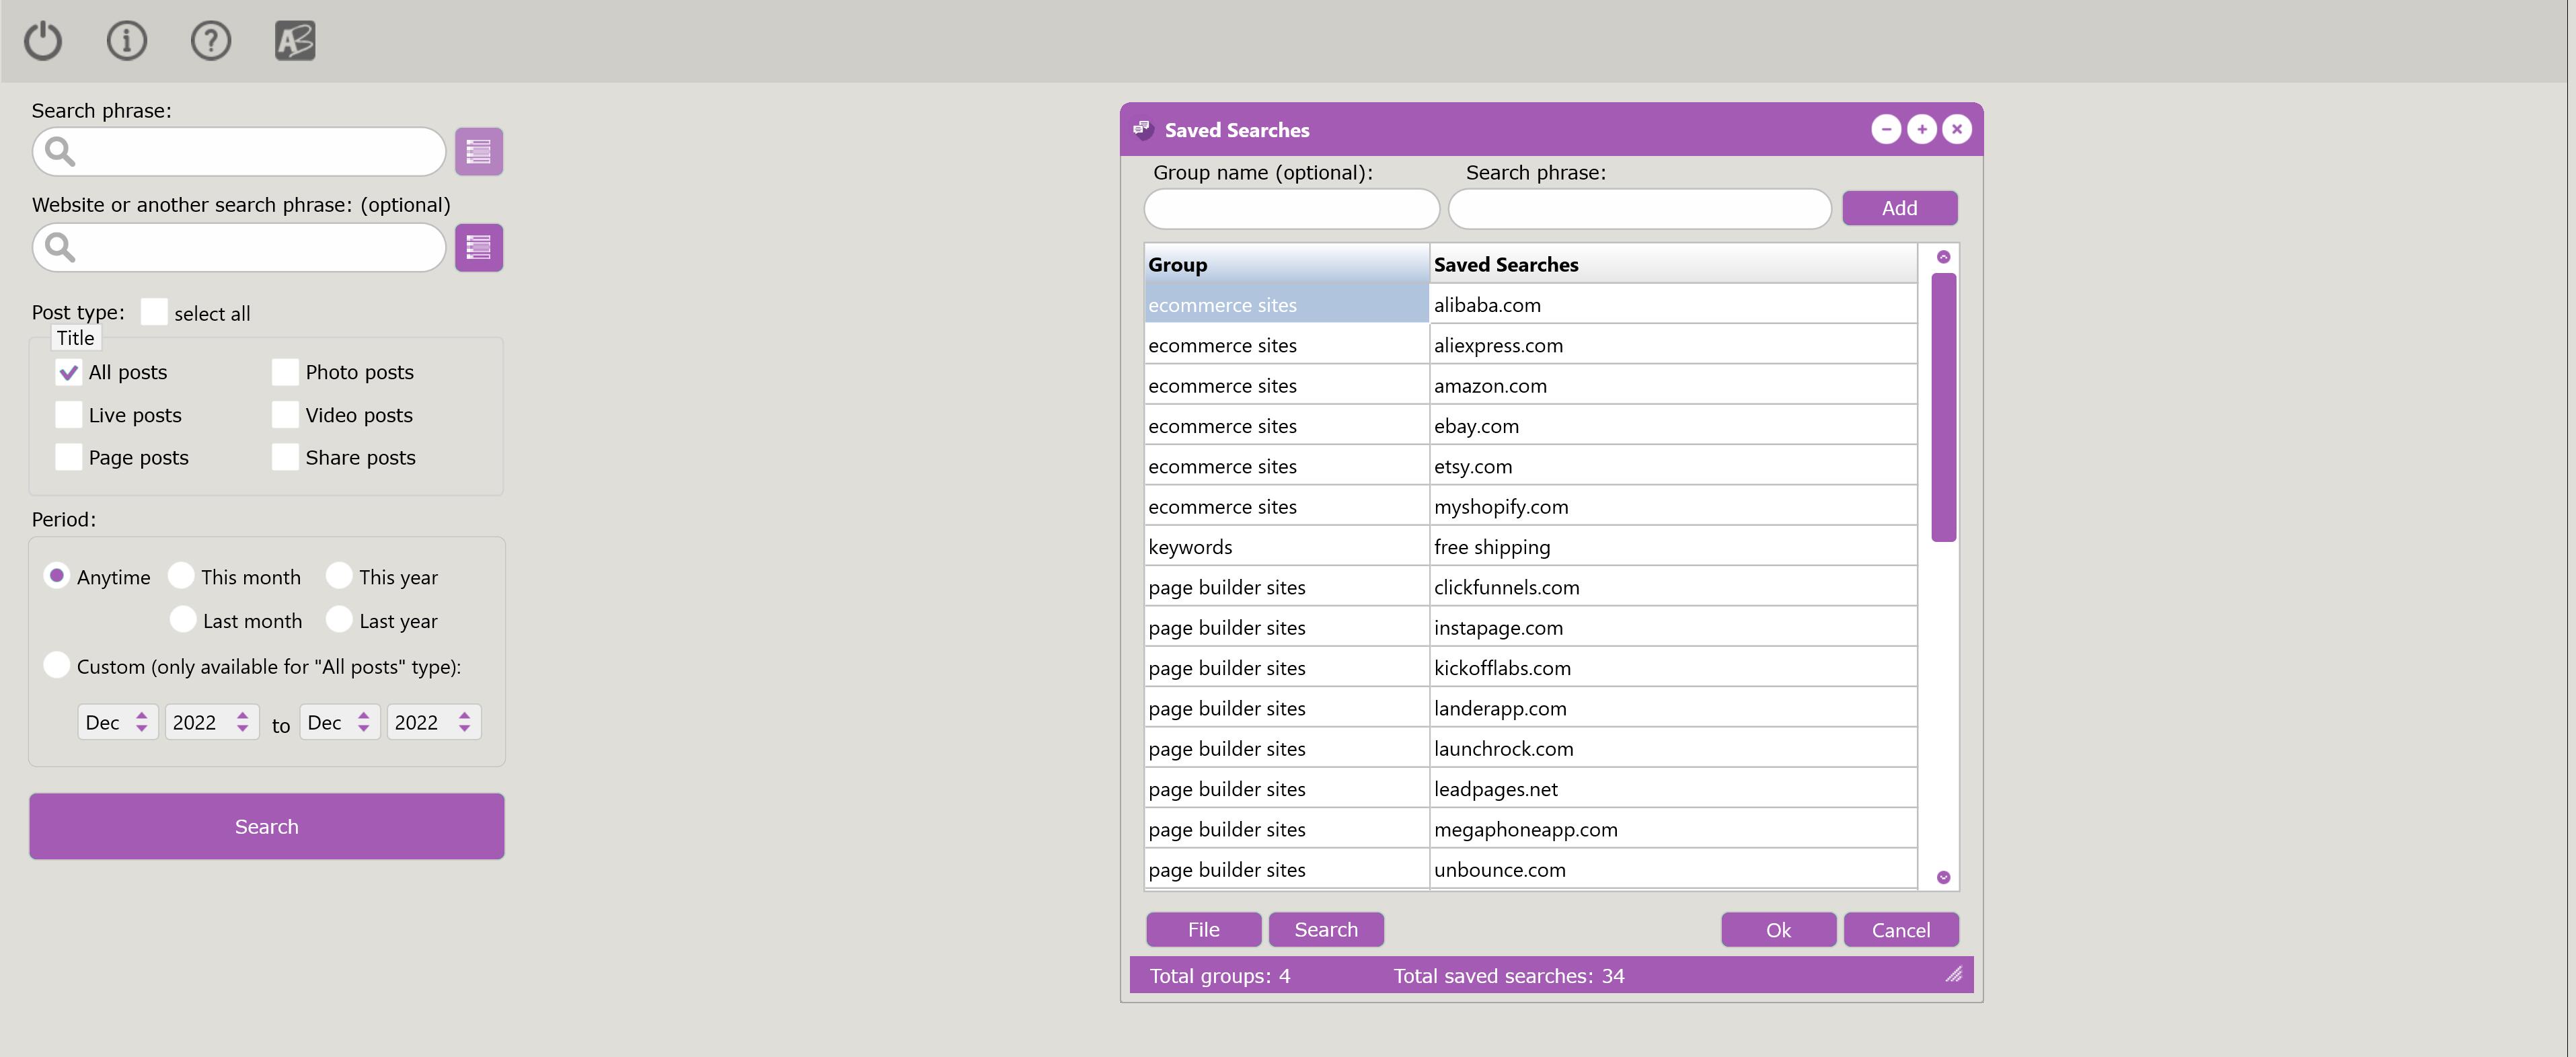This screenshot has width=2576, height=1057.
Task: Click the Group column header
Action: click(1287, 264)
